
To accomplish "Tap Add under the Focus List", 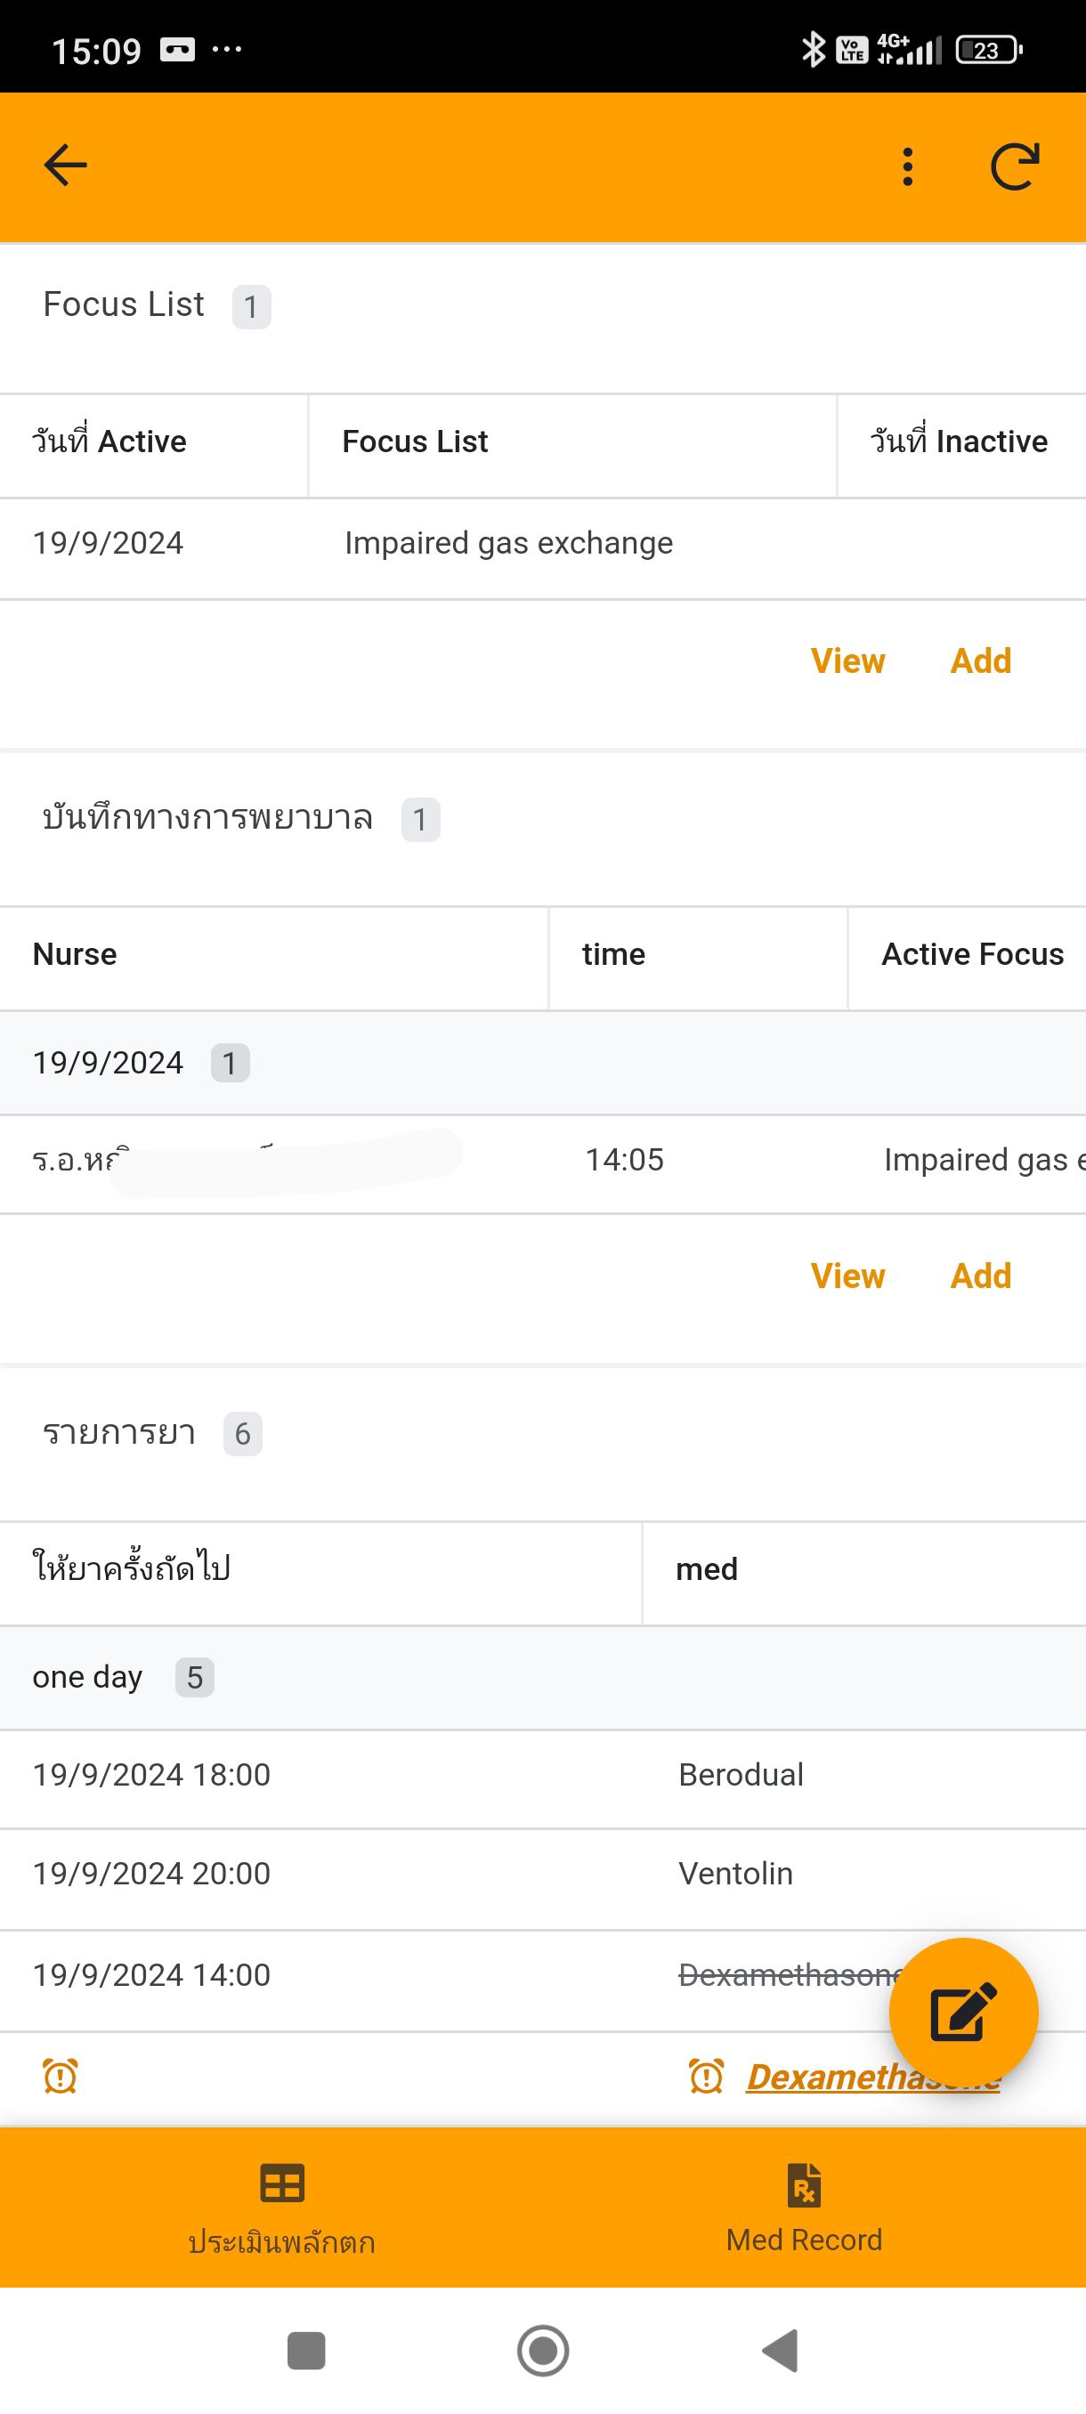I will coord(980,661).
